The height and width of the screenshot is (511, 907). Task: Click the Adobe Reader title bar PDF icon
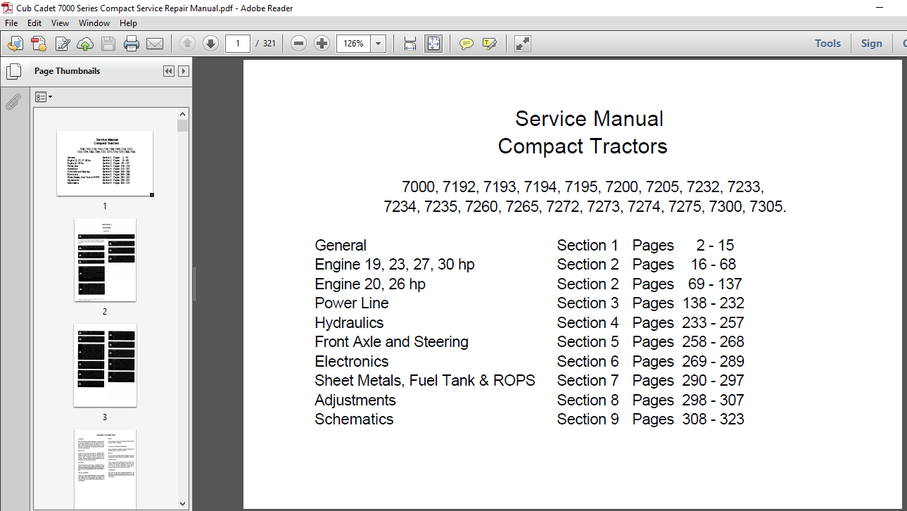(8, 8)
